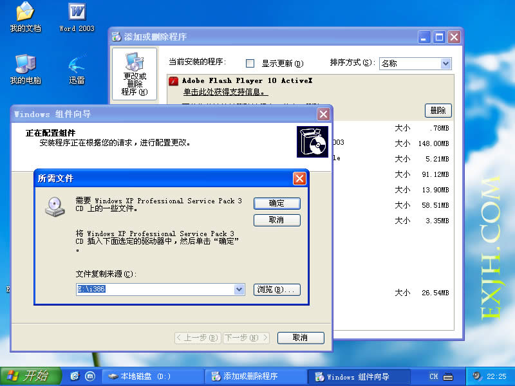Minimize the 添加或删除程序 window

point(424,37)
